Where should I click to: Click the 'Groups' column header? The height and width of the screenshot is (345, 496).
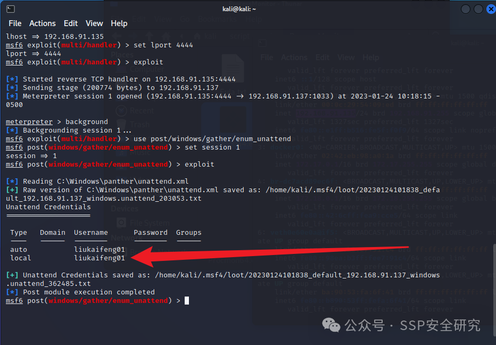[188, 233]
